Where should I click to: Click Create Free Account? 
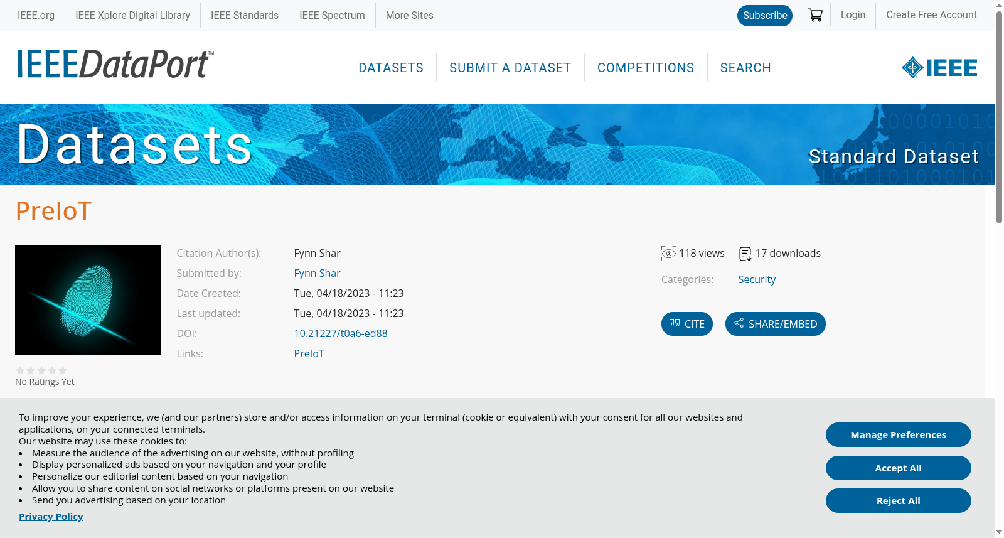pyautogui.click(x=931, y=14)
